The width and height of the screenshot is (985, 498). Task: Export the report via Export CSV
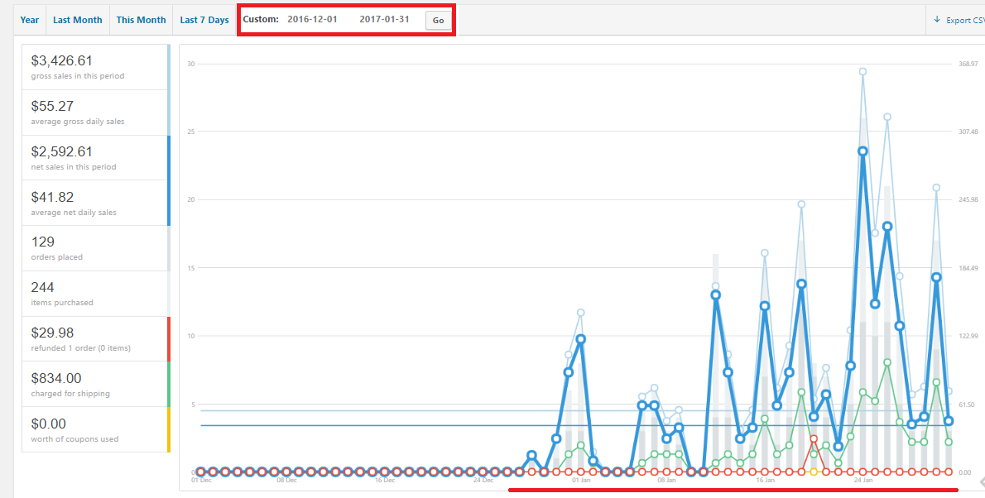tap(960, 20)
